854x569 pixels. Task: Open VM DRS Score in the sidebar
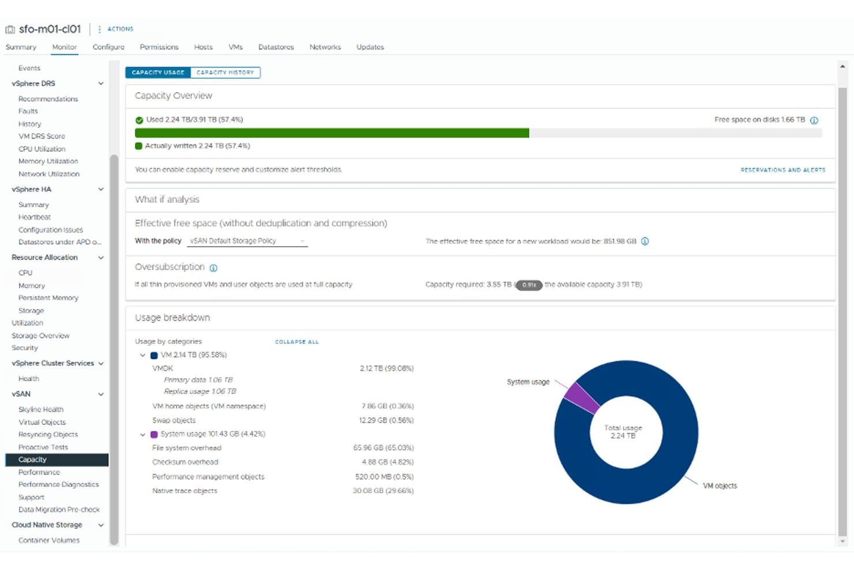coord(42,137)
